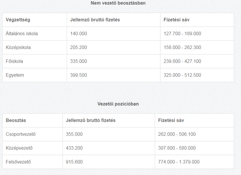This screenshot has width=241, height=175.
Task: Select the Főiskola row label
Action: click(x=14, y=61)
